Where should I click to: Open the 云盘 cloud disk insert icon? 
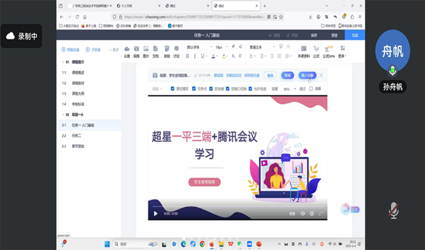127,52
